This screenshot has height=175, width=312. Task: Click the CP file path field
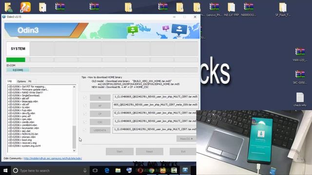[x=155, y=114]
